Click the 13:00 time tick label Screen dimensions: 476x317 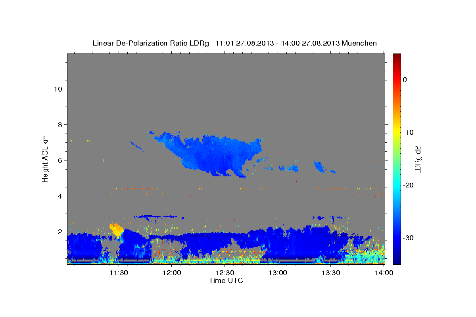[278, 273]
